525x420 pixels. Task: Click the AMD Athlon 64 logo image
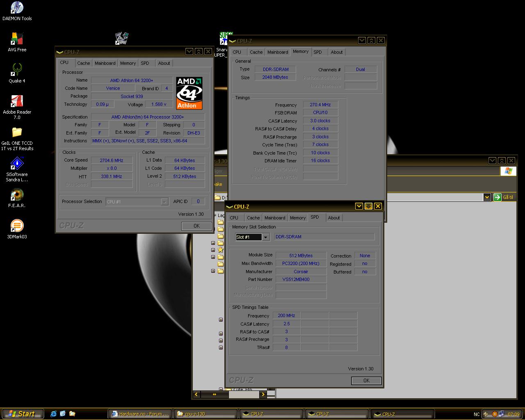point(189,93)
